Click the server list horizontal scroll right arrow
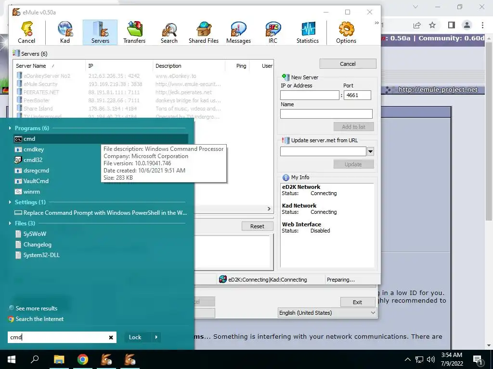This screenshot has height=369, width=493. pos(269,209)
